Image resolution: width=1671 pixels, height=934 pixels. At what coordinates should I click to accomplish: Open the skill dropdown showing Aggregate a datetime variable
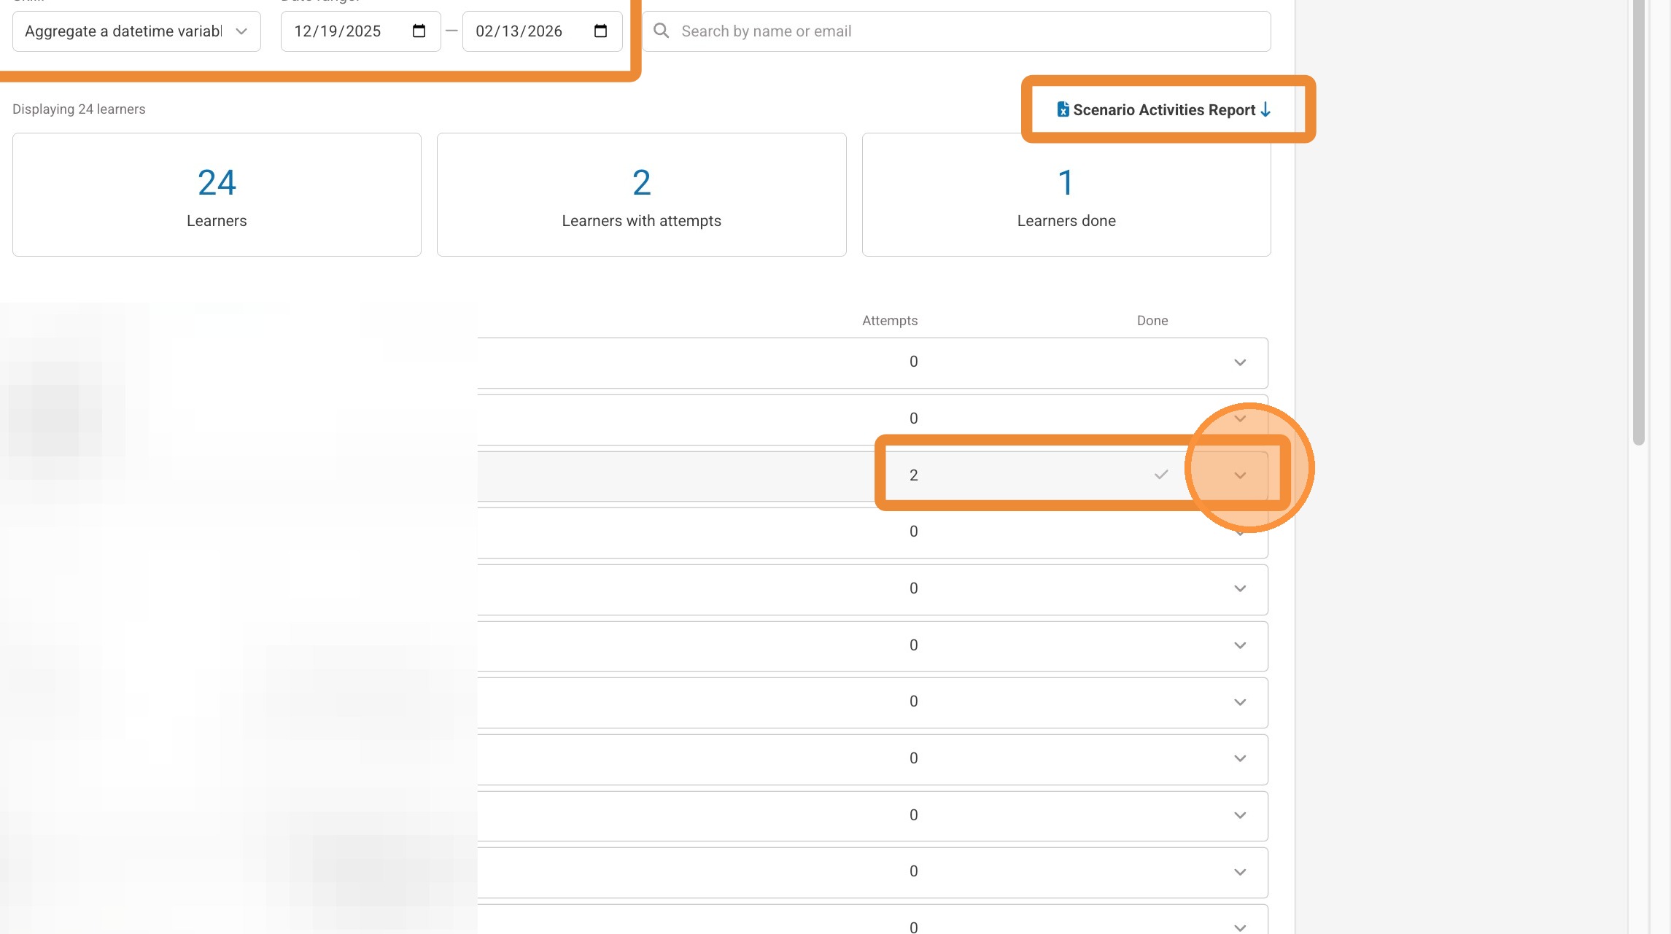136,31
